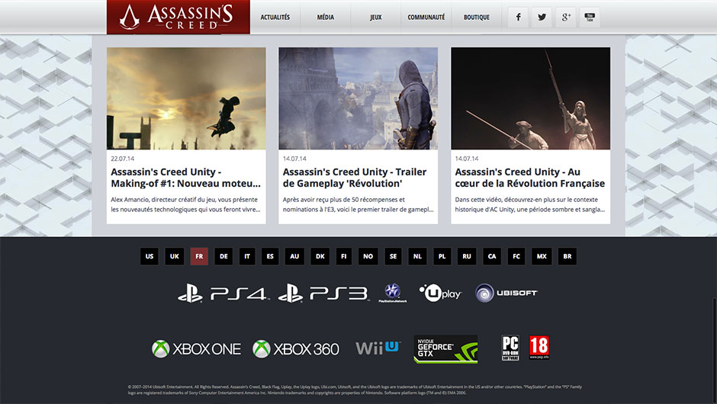Open article 'Making-of #1: Nouveau moteu...'
Image resolution: width=717 pixels, height=404 pixels.
click(185, 178)
